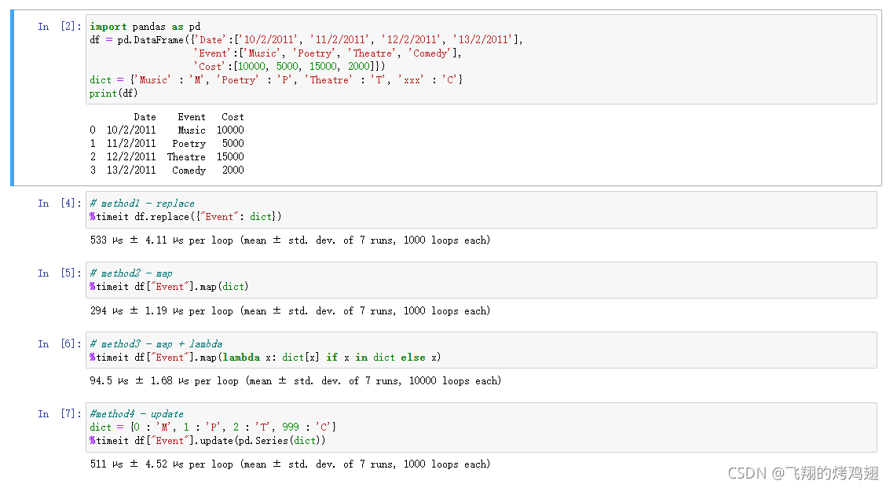Click the output row '11/2/2011 Poetry 5000'
The image size is (890, 488).
[167, 144]
